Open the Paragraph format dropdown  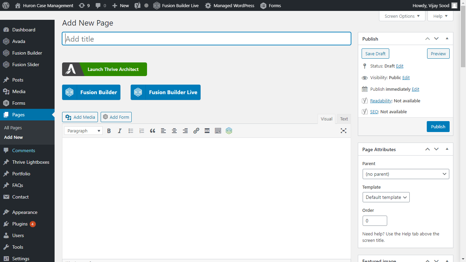click(x=83, y=131)
